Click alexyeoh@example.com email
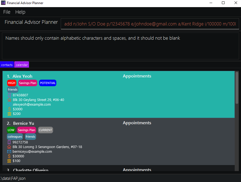 point(32,105)
